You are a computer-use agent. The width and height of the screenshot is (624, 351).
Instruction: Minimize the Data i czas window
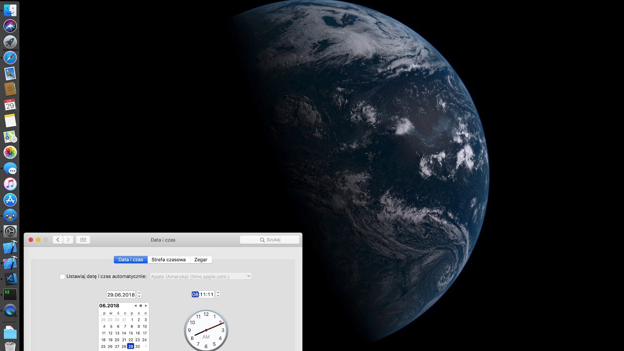click(x=38, y=240)
